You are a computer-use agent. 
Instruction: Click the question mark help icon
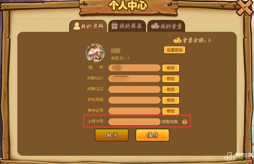point(185,122)
